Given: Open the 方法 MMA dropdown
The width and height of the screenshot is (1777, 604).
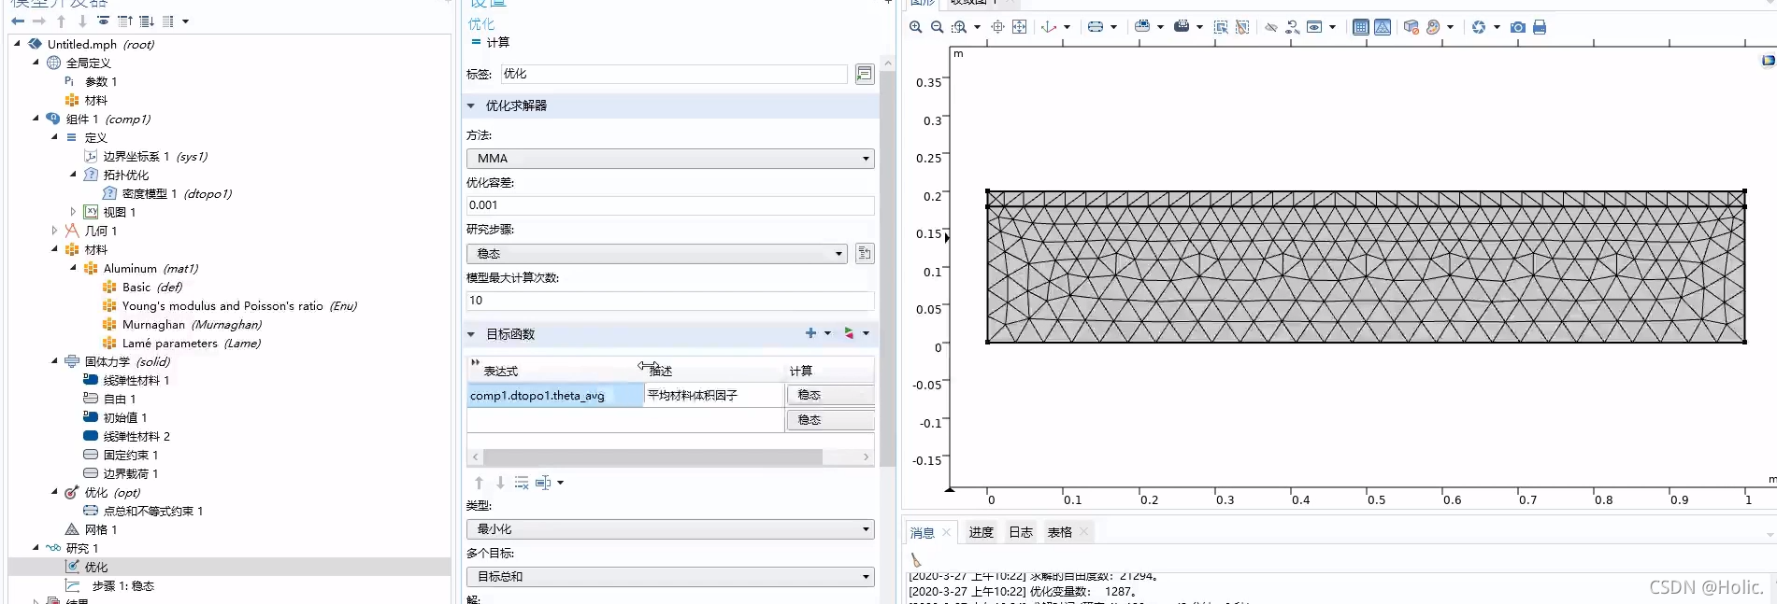Looking at the screenshot, I should [x=670, y=159].
